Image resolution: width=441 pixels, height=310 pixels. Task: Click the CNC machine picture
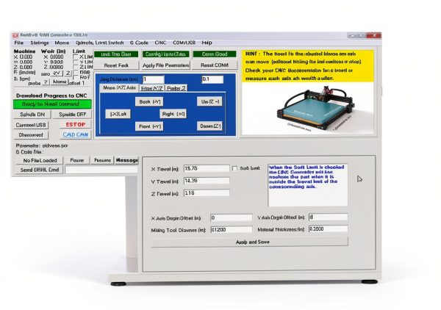(308, 109)
